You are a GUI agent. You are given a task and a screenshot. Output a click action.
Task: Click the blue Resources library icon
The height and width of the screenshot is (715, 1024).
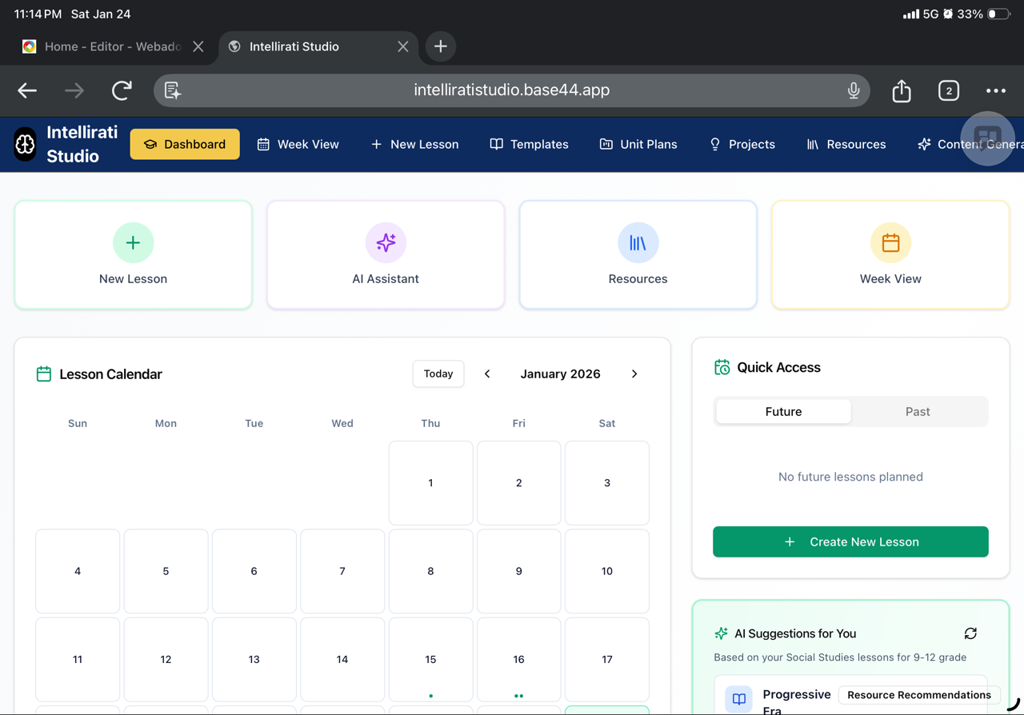tap(638, 242)
